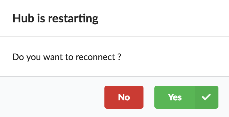Click the word "reconnect" in the message
This screenshot has height=117, width=229.
(x=95, y=57)
